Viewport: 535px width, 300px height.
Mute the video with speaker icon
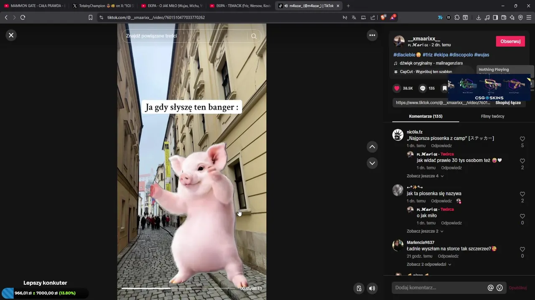coord(372,288)
